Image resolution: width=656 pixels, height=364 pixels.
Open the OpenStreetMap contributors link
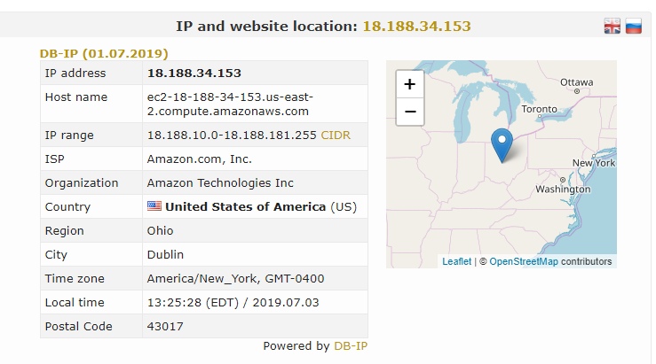[523, 261]
